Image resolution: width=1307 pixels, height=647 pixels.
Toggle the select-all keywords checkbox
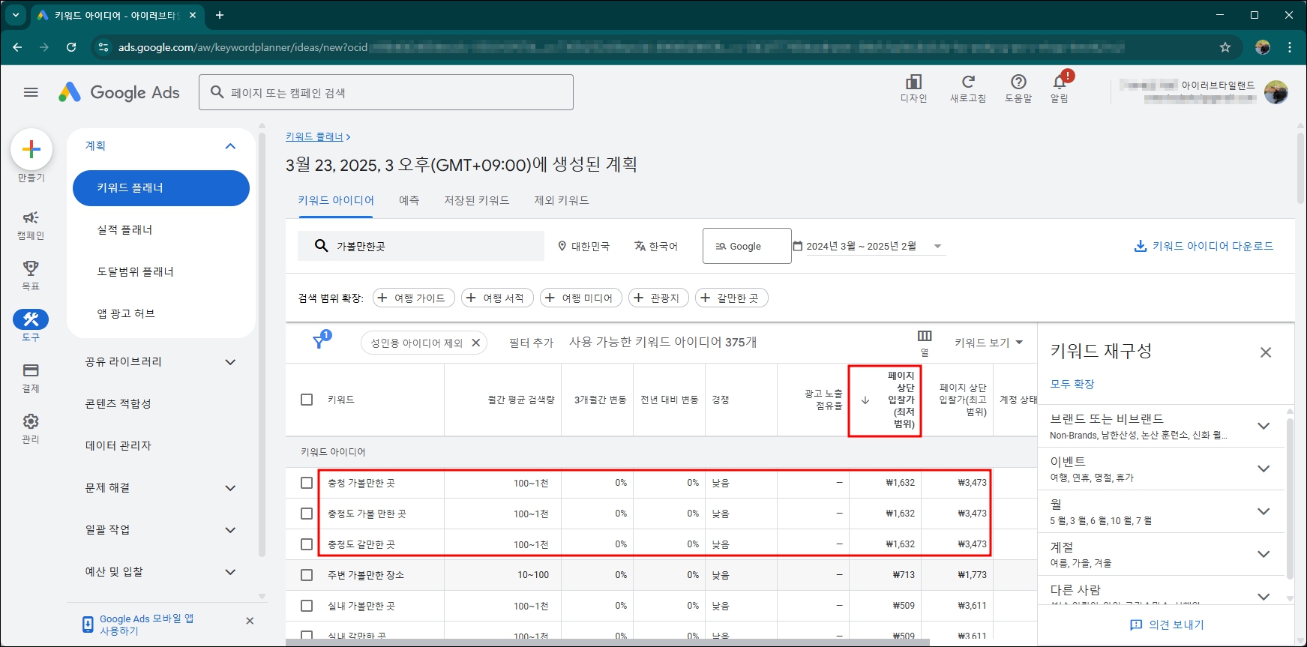307,400
